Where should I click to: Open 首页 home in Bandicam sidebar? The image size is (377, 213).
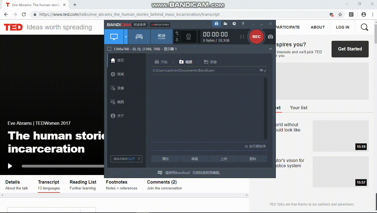[x=118, y=60]
